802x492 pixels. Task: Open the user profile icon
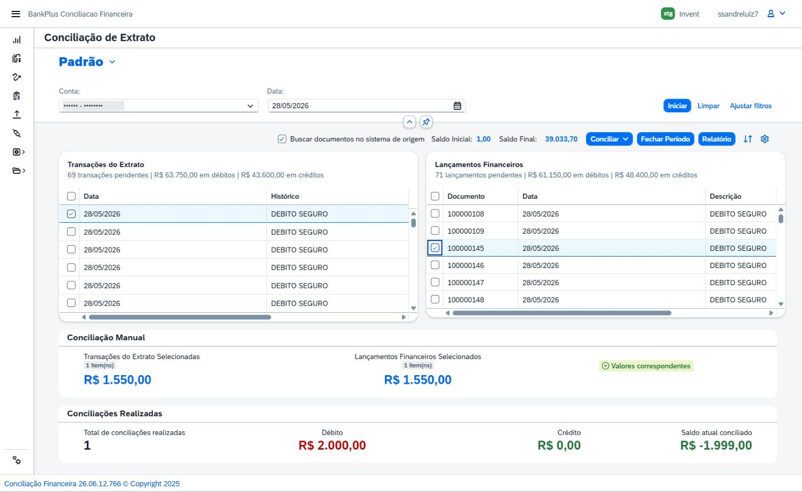tap(771, 14)
